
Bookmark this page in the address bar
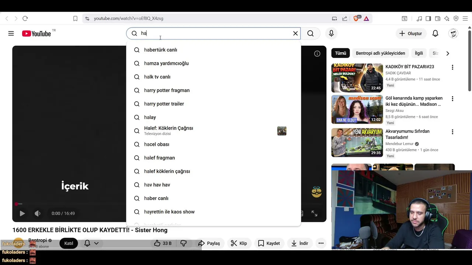click(x=75, y=18)
